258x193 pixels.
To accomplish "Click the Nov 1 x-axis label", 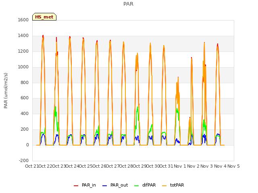I will (180, 166).
